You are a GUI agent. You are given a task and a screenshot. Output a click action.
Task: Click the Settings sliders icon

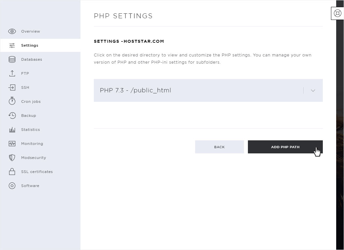(12, 45)
